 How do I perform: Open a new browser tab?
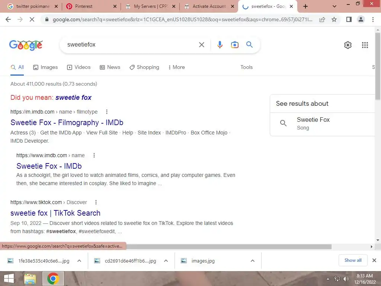[305, 7]
